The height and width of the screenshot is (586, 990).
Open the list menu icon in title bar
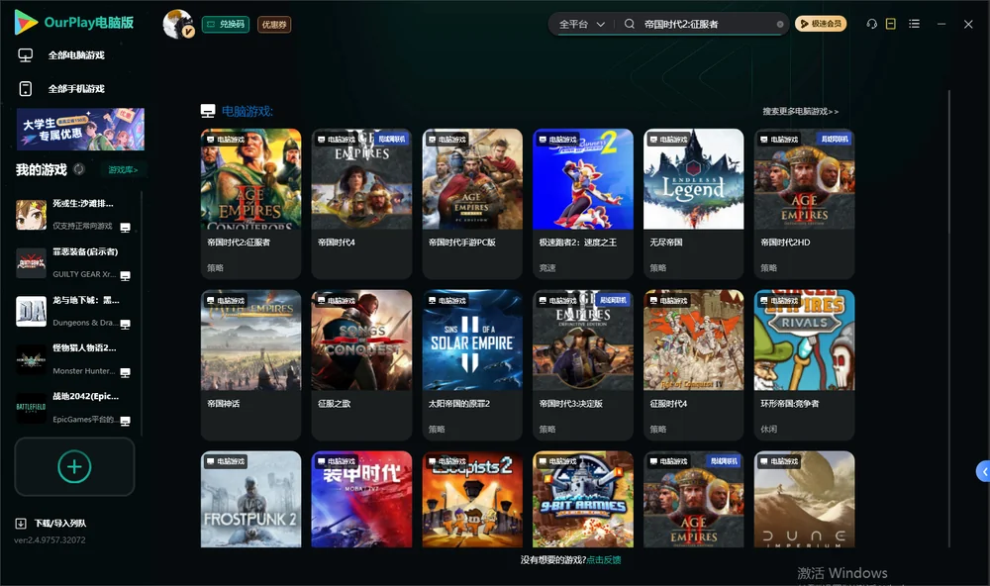pyautogui.click(x=914, y=24)
